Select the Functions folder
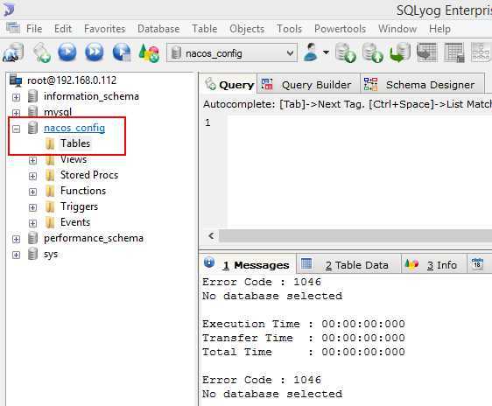This screenshot has width=492, height=406. point(83,191)
